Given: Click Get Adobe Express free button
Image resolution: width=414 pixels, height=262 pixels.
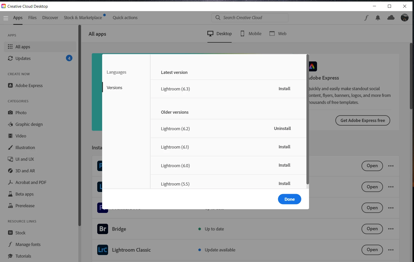Looking at the screenshot, I should tap(363, 120).
